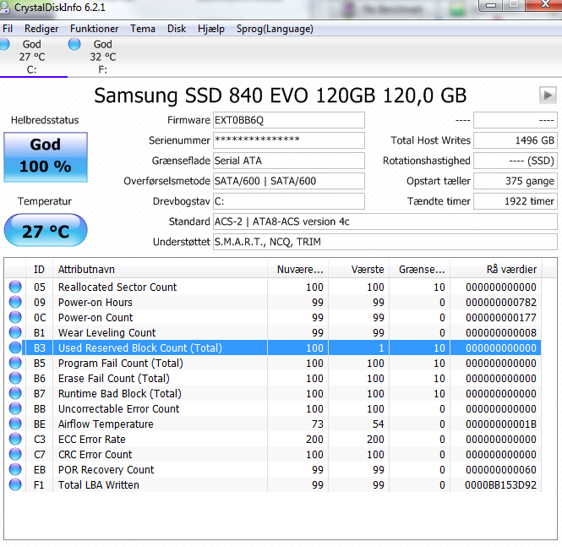Select the Wear Leveling Count row
Image resolution: width=562 pixels, height=547 pixels.
273,332
